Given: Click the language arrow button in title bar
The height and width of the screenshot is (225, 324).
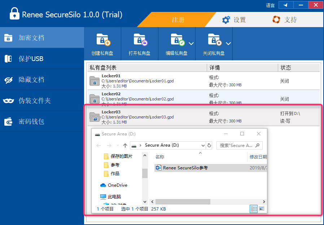Looking at the screenshot, I should [286, 5].
